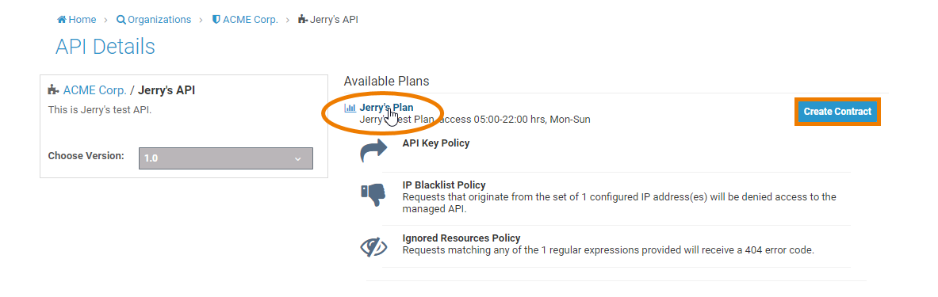Open the ACME Corp. breadcrumb link
The width and height of the screenshot is (938, 297).
pyautogui.click(x=250, y=20)
